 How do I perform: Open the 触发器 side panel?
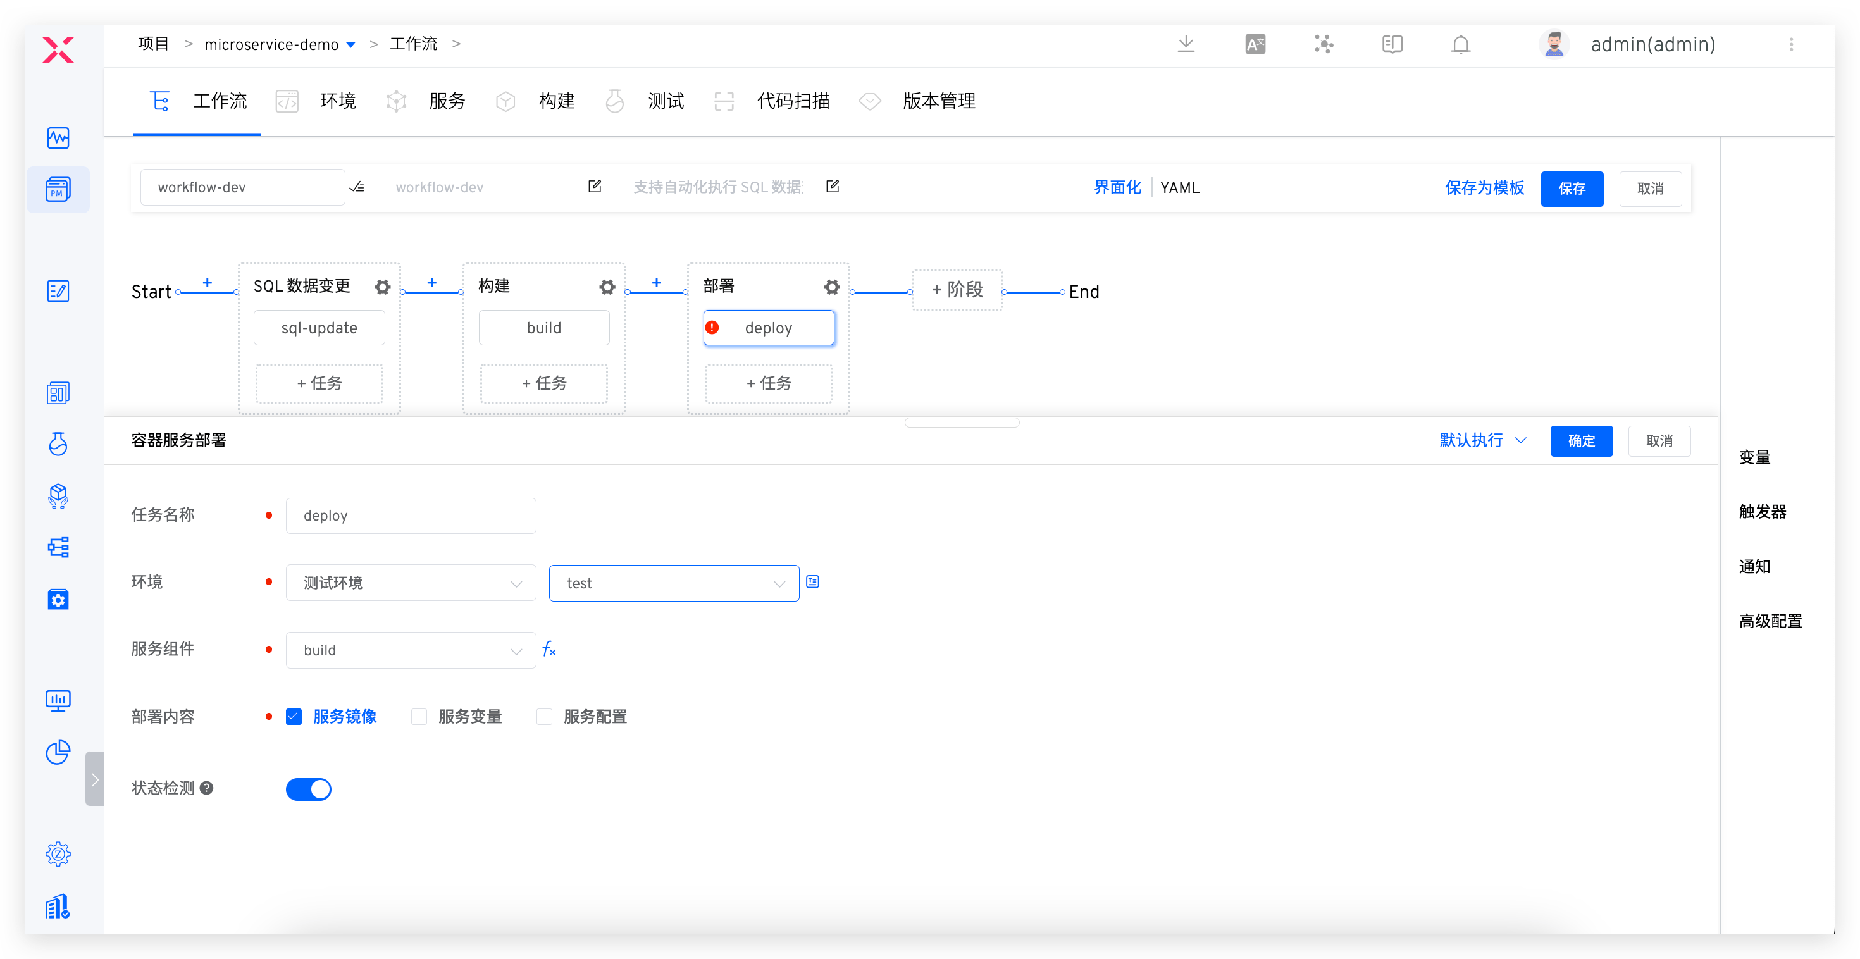coord(1763,511)
